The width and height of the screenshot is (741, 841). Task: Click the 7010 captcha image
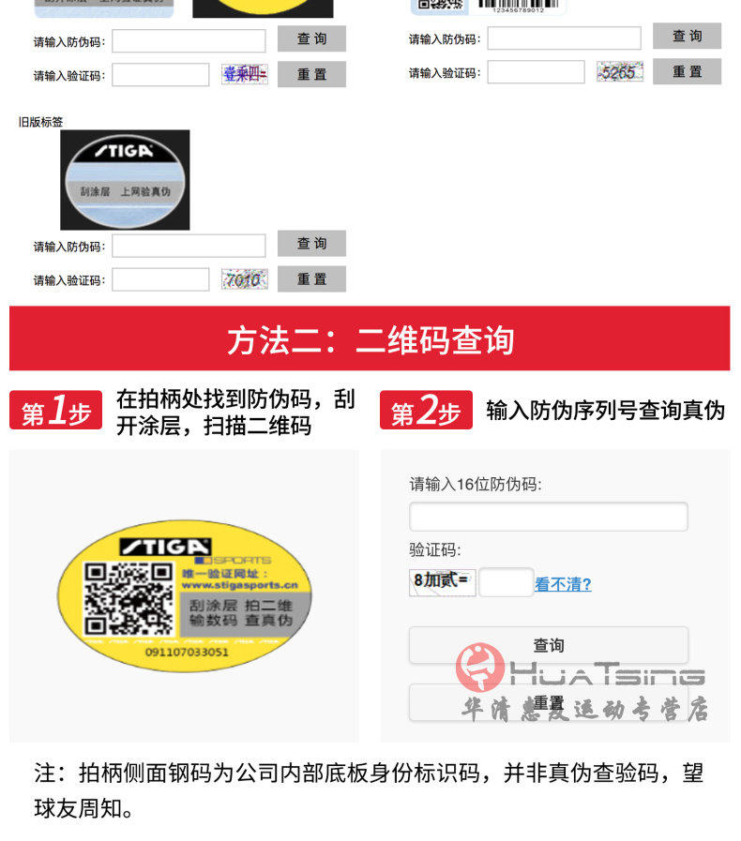click(245, 279)
